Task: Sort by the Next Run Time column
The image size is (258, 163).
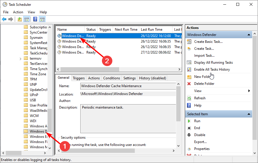Action: (126, 30)
